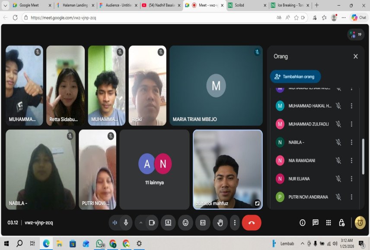Open the emoji reactions picker
The width and height of the screenshot is (370, 250).
click(x=185, y=222)
